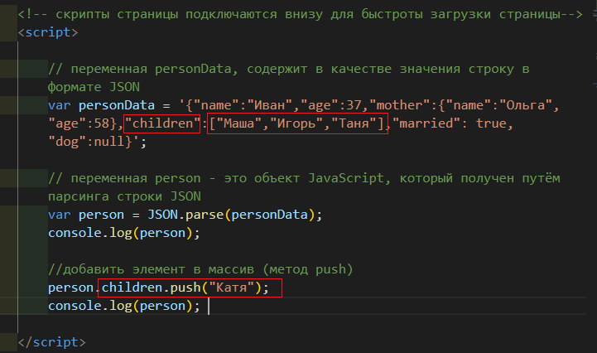Click the opening script tag
597x353 pixels.
tap(48, 32)
